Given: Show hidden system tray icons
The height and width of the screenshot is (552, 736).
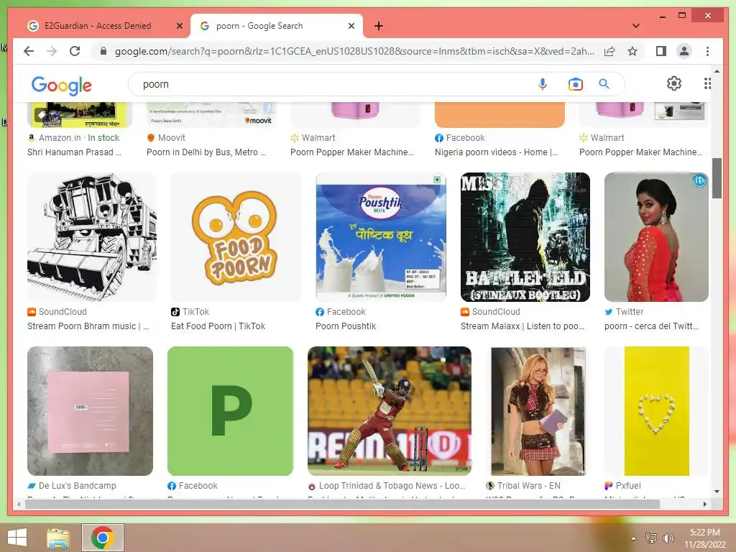Looking at the screenshot, I should click(633, 538).
